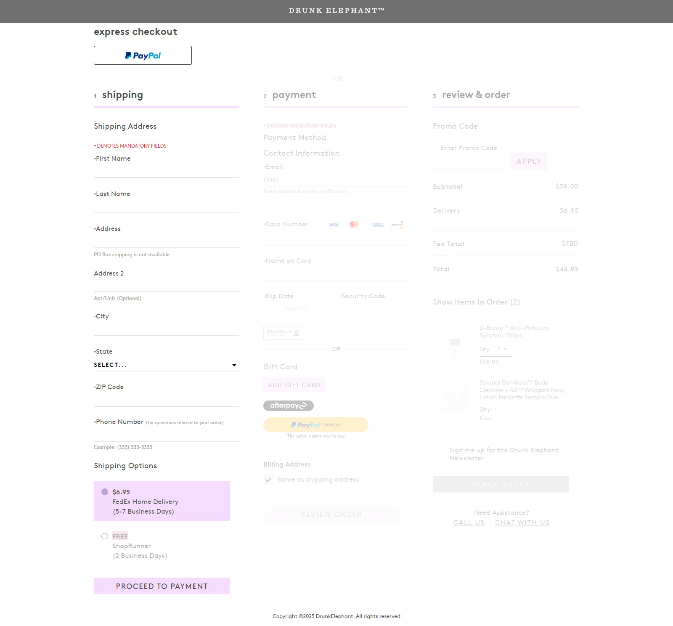Viewport: 673px width, 626px height.
Task: Go to the payment step heading
Action: coord(294,95)
